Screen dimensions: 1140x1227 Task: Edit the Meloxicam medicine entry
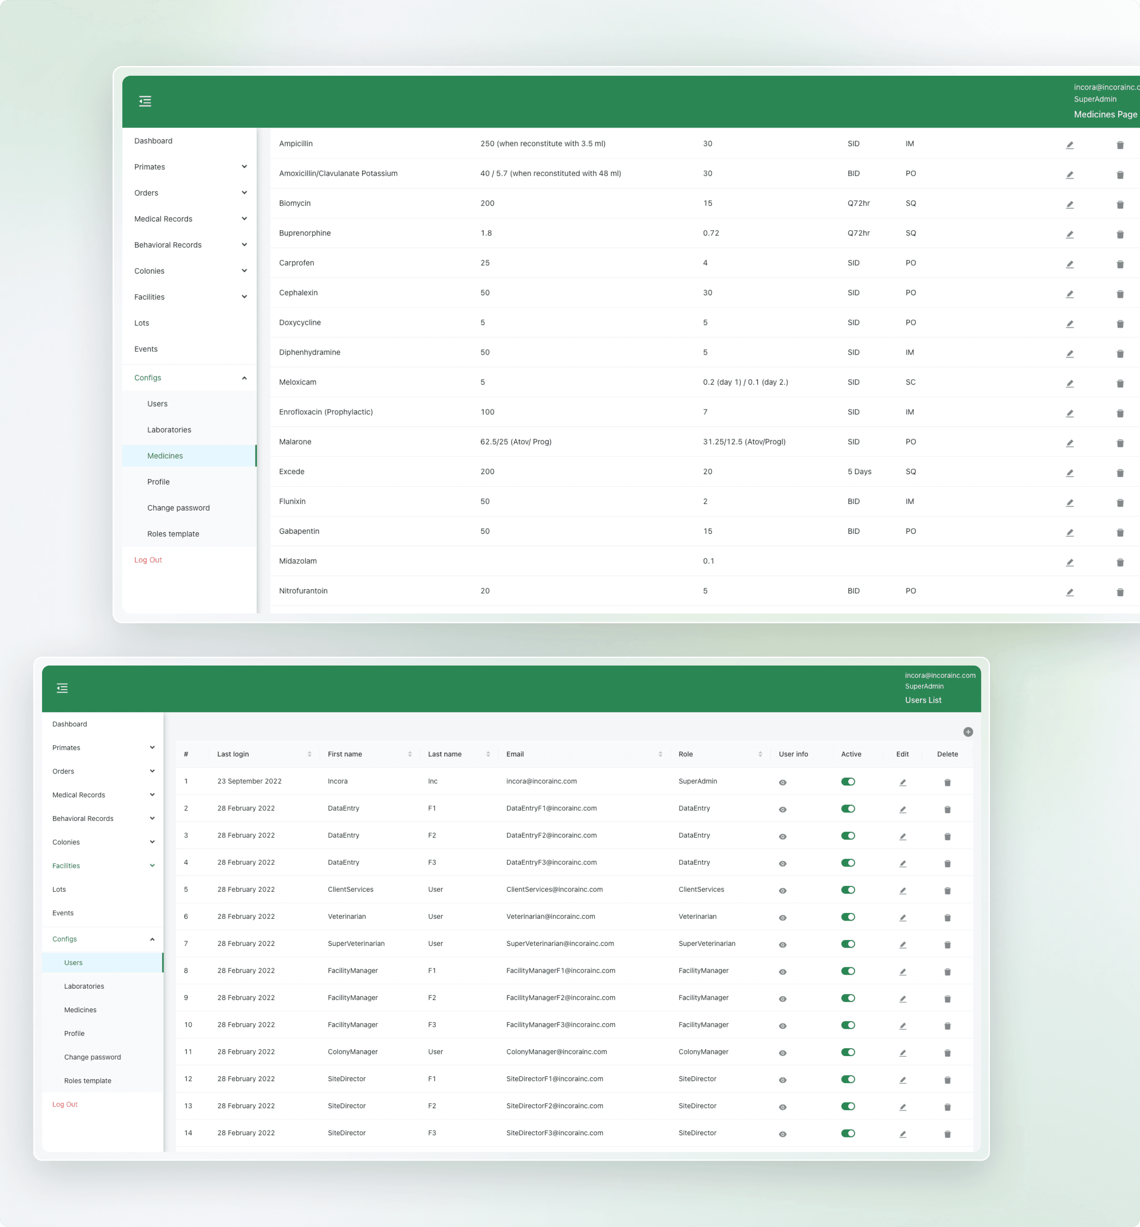(1070, 384)
